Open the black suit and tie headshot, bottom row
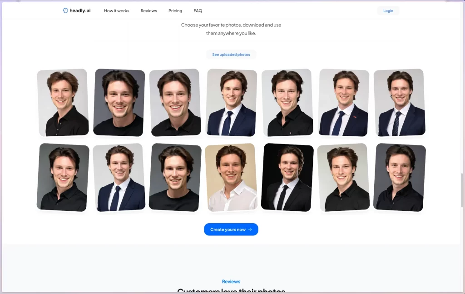Screen dimensions: 465x294 click(x=287, y=177)
